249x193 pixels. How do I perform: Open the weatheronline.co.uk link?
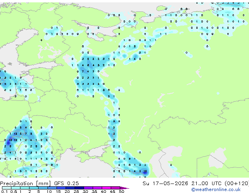(x=216, y=189)
